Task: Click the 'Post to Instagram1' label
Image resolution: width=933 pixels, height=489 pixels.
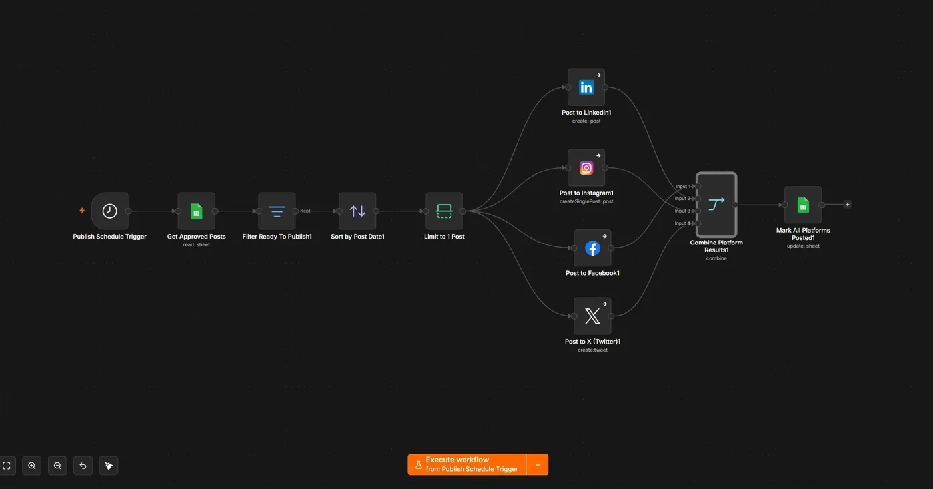Action: point(586,193)
